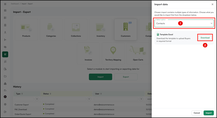The width and height of the screenshot is (217, 118).
Task: Click the sync arrows icon in sidebar
Action: 5,62
